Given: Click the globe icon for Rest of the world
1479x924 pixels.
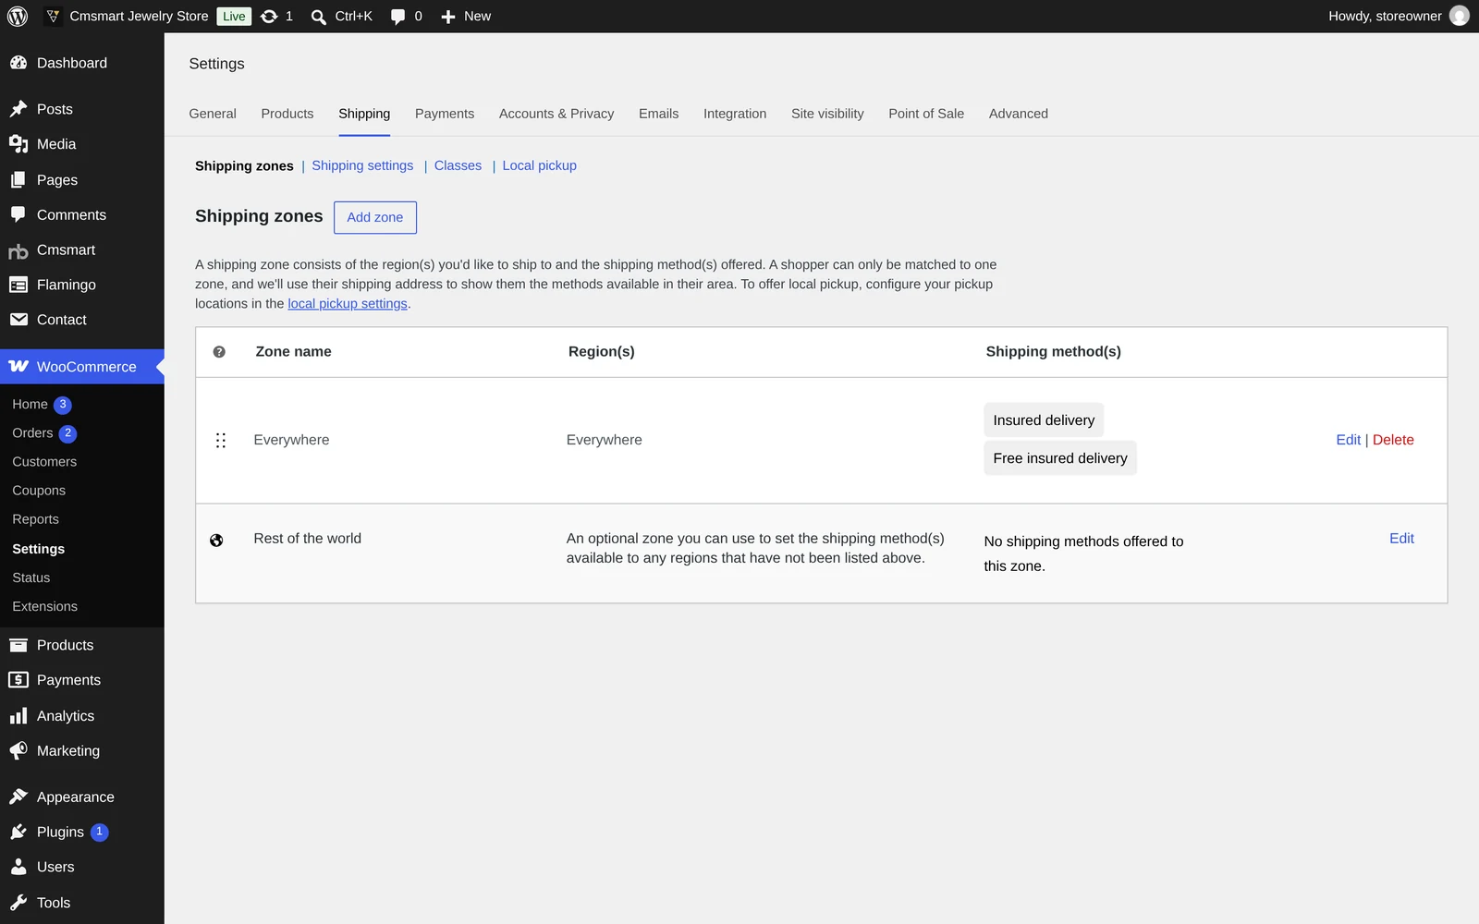Looking at the screenshot, I should coord(216,541).
